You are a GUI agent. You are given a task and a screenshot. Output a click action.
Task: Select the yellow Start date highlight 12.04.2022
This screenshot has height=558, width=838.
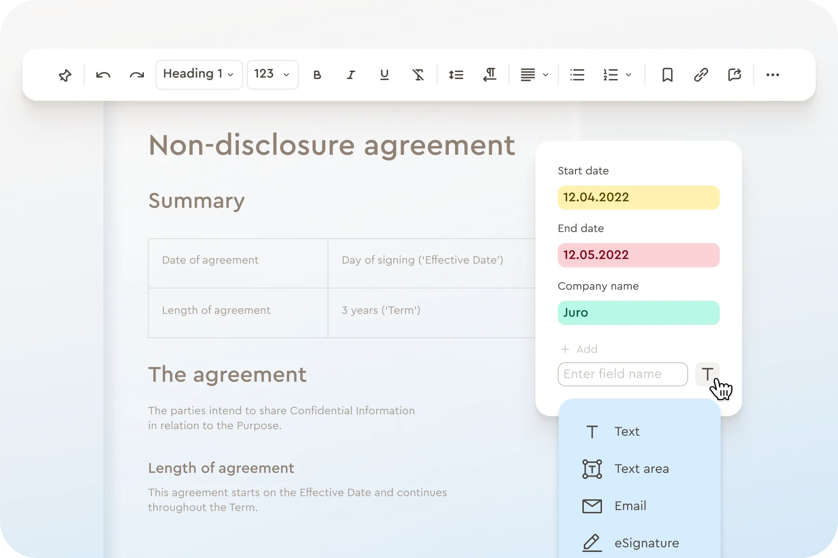pyautogui.click(x=638, y=197)
